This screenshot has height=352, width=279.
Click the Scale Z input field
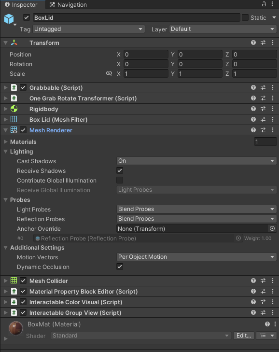coord(254,73)
